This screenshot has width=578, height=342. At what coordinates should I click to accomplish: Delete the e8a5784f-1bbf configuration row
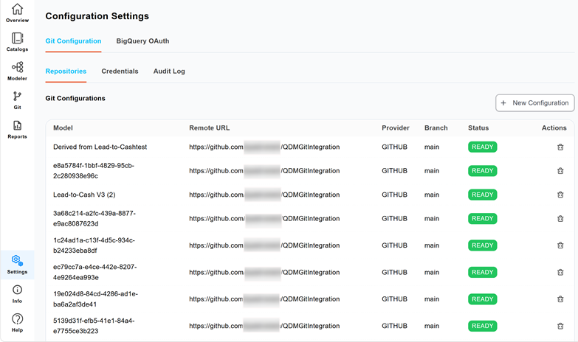[560, 171]
